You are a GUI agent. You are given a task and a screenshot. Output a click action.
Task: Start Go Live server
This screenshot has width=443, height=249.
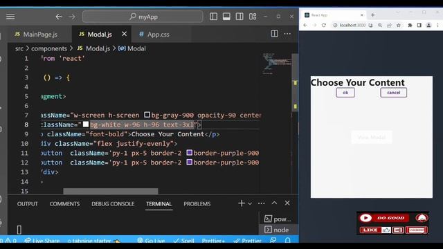(x=151, y=241)
